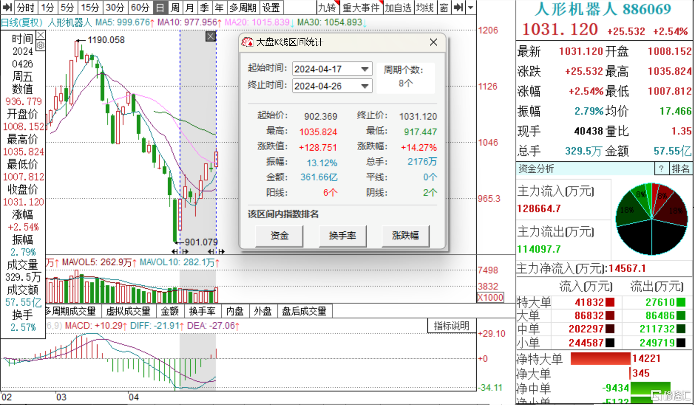Open 设置 settings in toolbar
The image size is (694, 405).
[x=271, y=7]
